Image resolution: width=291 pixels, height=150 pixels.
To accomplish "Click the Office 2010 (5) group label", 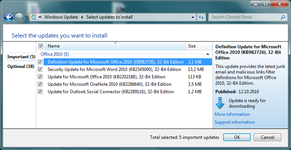I will coord(55,54).
